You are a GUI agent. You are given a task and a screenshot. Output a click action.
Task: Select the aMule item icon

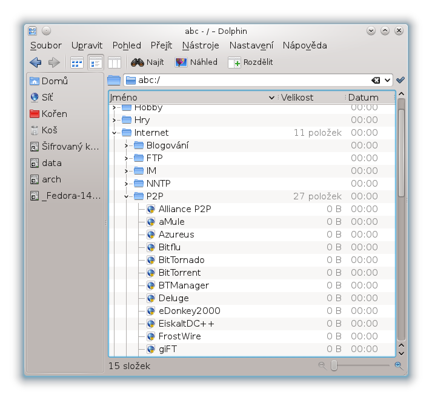[x=151, y=222]
